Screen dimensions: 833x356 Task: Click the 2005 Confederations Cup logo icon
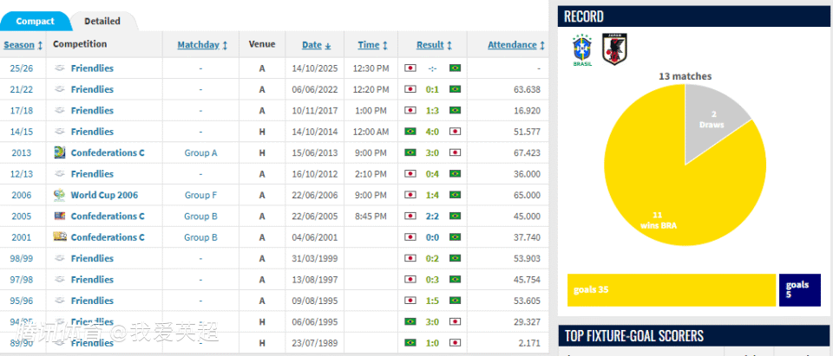coord(59,217)
